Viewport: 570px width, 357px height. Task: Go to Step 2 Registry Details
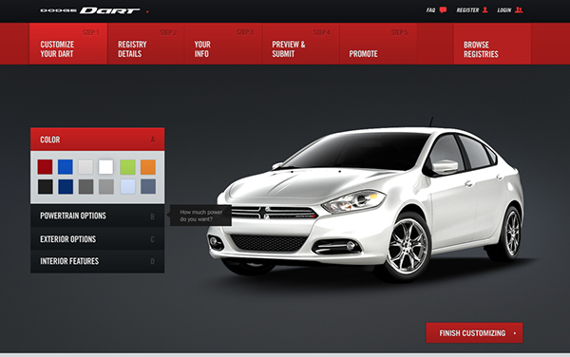coord(146,44)
